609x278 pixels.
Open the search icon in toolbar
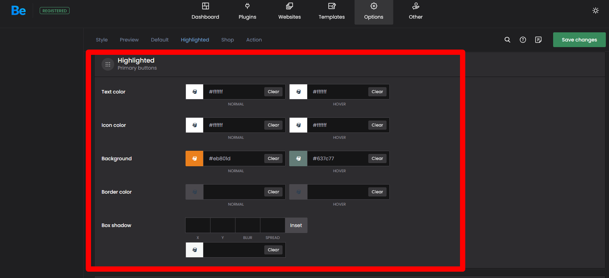coord(507,40)
